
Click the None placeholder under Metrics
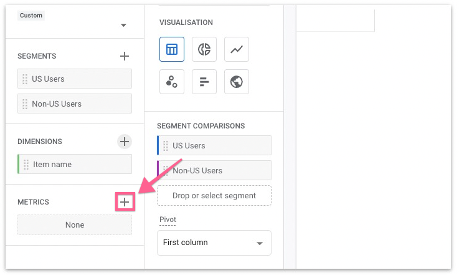click(x=75, y=225)
